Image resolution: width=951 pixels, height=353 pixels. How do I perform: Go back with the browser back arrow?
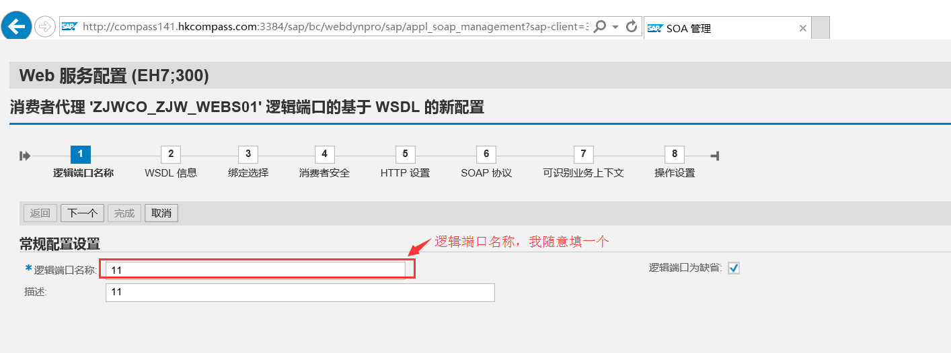(x=16, y=26)
